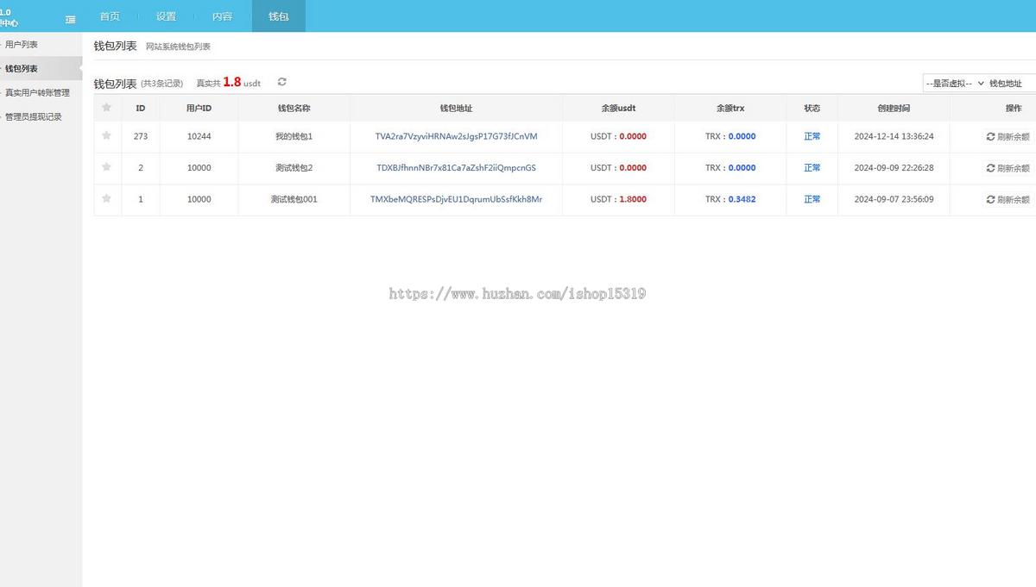Star the wallet row 测试钱包2
Screen dimensions: 1036x587
(107, 167)
